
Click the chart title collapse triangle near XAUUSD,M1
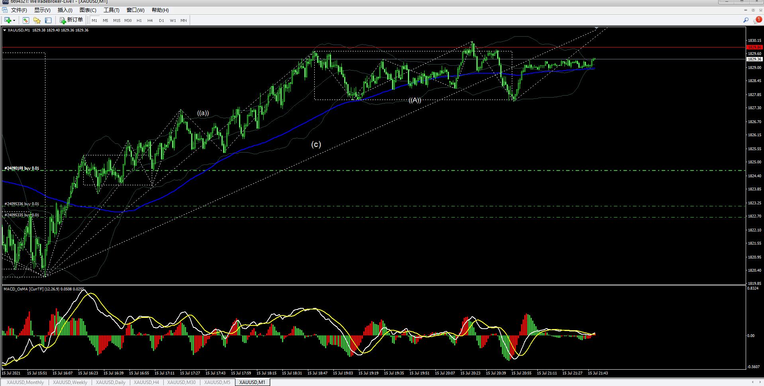(5, 30)
